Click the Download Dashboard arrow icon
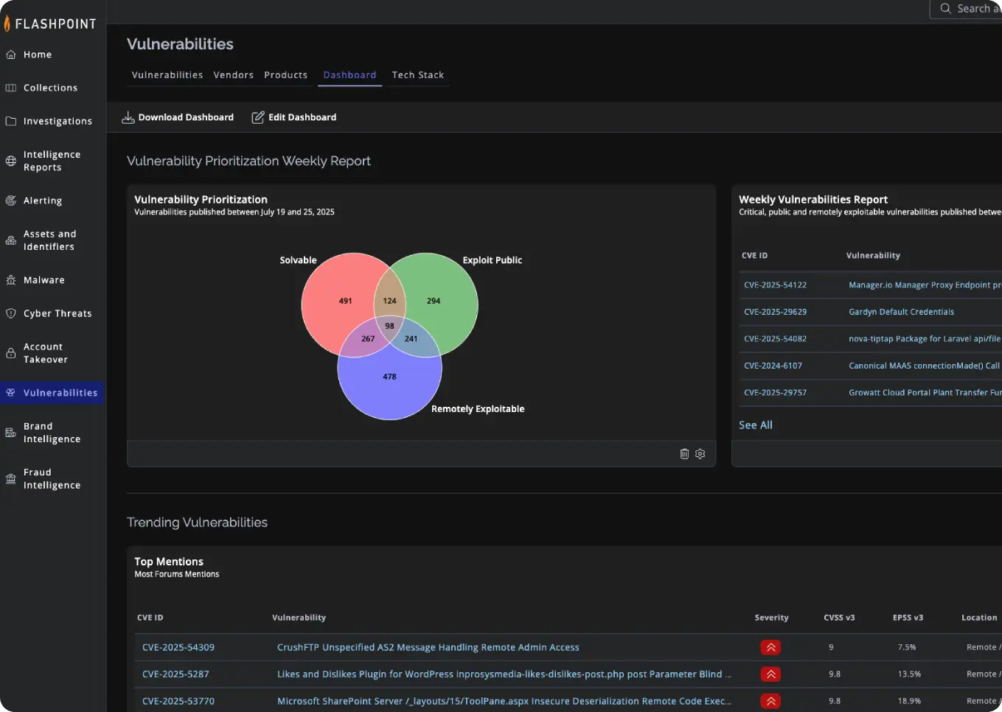1002x712 pixels. tap(128, 117)
